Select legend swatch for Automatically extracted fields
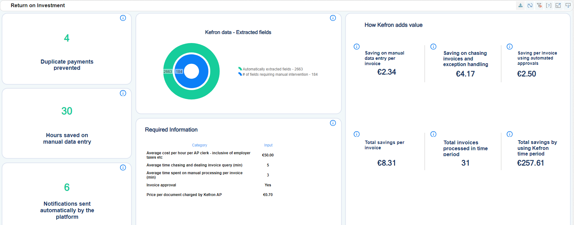The height and width of the screenshot is (225, 574). 240,69
